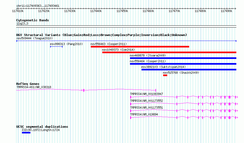Image resolution: width=244 pixels, height=143 pixels.
Task: Click the UCSC segmental duplications track title
Action: point(42,127)
